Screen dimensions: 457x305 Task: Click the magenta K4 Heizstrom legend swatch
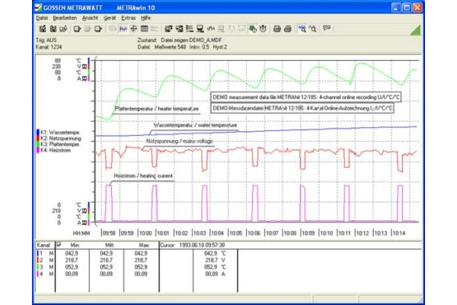click(38, 150)
